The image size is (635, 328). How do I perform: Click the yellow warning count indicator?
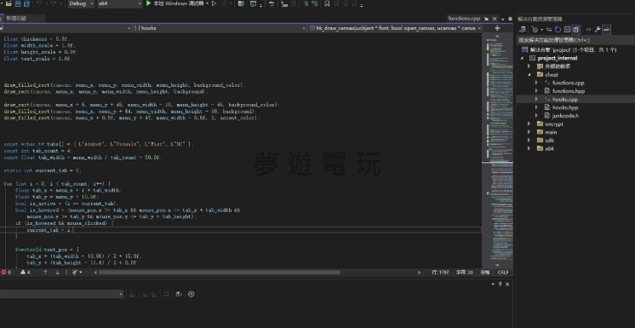(25, 273)
